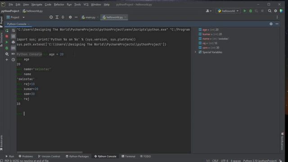Execute current statement with the green console arrow

pos(7,42)
